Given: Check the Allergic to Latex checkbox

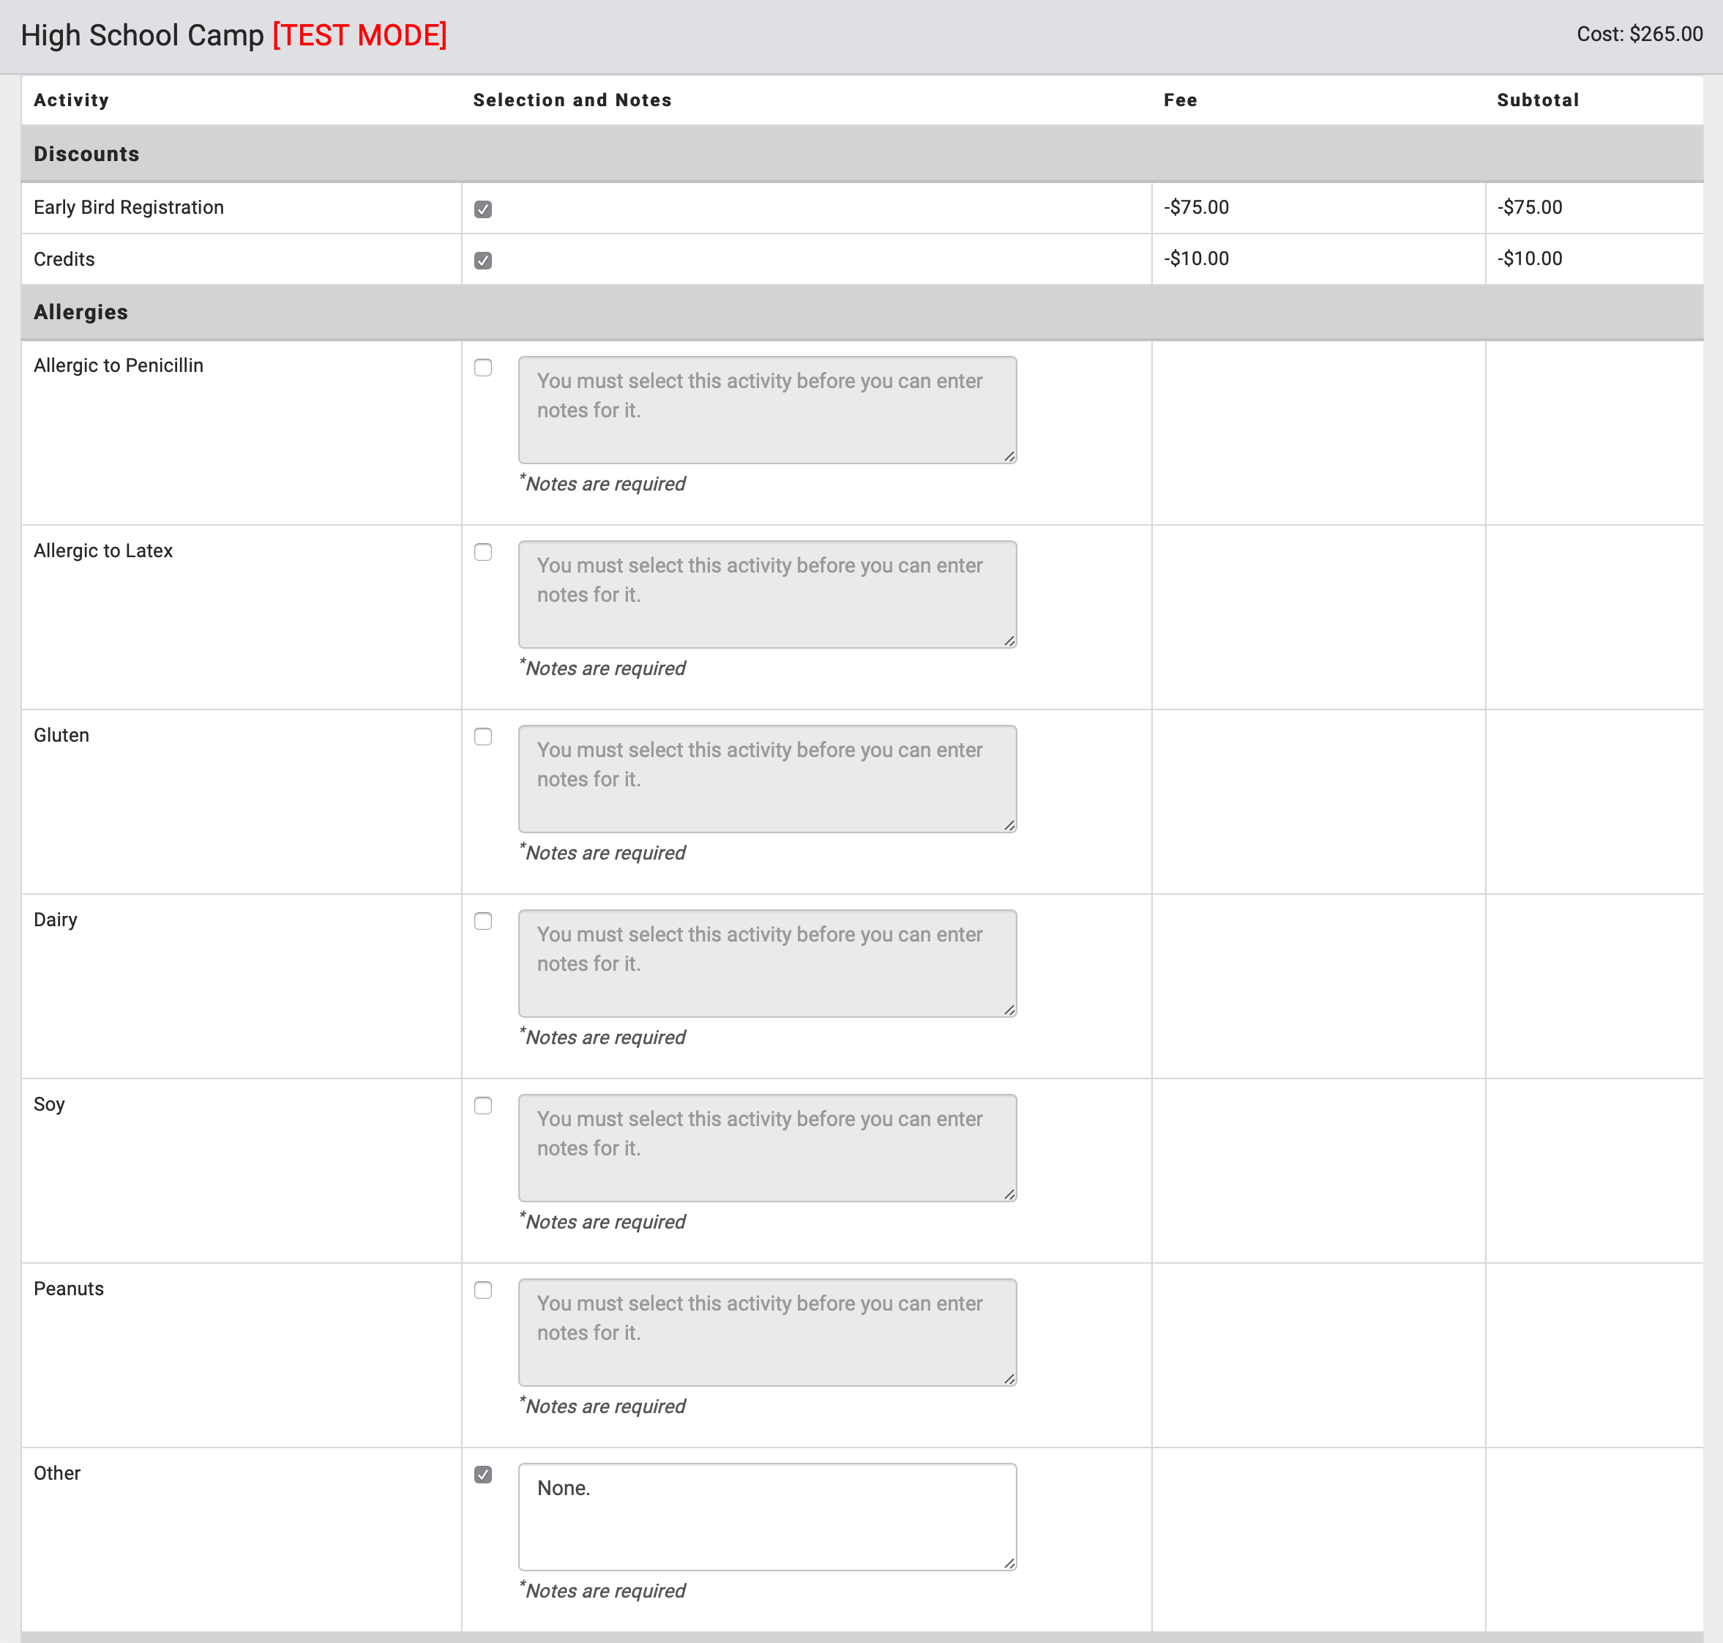Looking at the screenshot, I should (x=482, y=553).
